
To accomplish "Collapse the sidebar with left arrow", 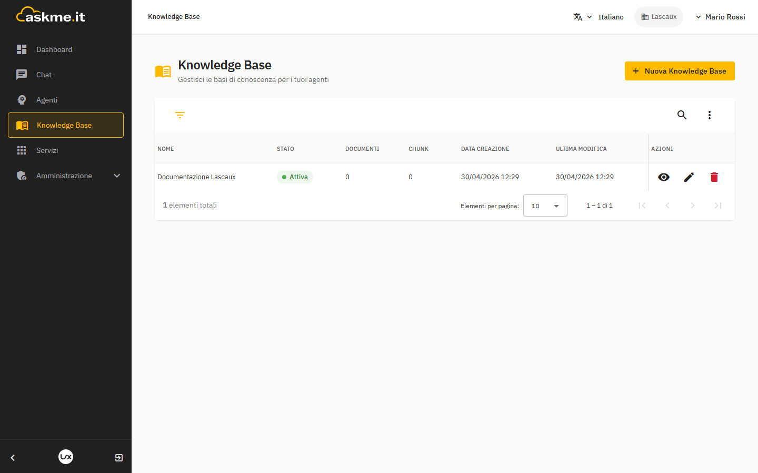I will pos(13,458).
